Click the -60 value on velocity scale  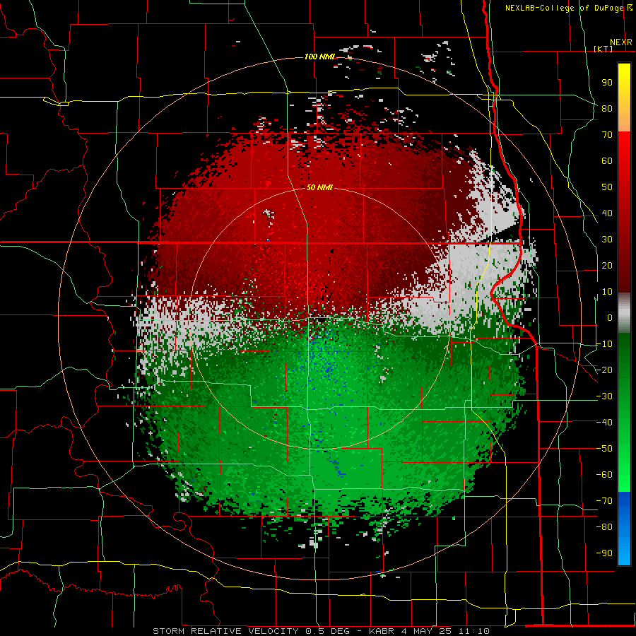tap(604, 475)
